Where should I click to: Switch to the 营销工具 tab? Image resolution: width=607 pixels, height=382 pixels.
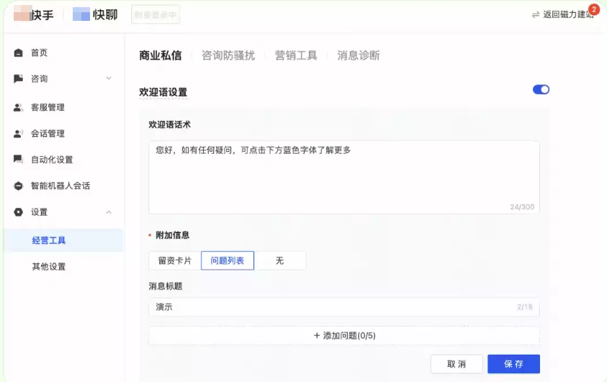296,55
